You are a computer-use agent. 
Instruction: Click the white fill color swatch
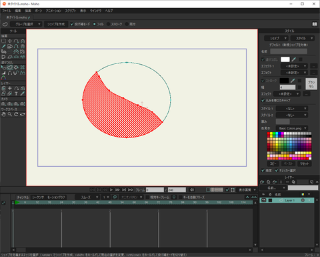pos(285,59)
